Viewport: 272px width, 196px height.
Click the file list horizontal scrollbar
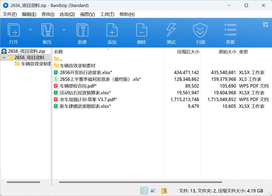point(141,182)
